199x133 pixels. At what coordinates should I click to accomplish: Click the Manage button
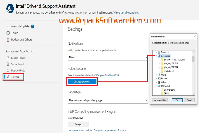78,124
